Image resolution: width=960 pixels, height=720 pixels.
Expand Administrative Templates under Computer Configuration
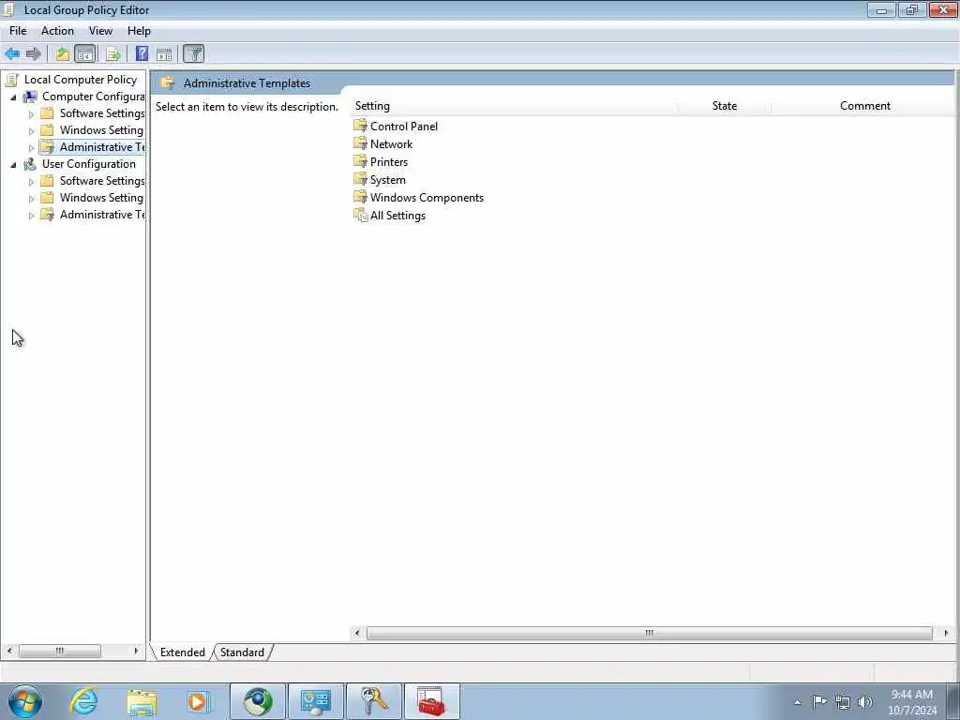tap(31, 148)
